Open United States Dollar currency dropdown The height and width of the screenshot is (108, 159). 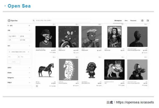coord(19,52)
